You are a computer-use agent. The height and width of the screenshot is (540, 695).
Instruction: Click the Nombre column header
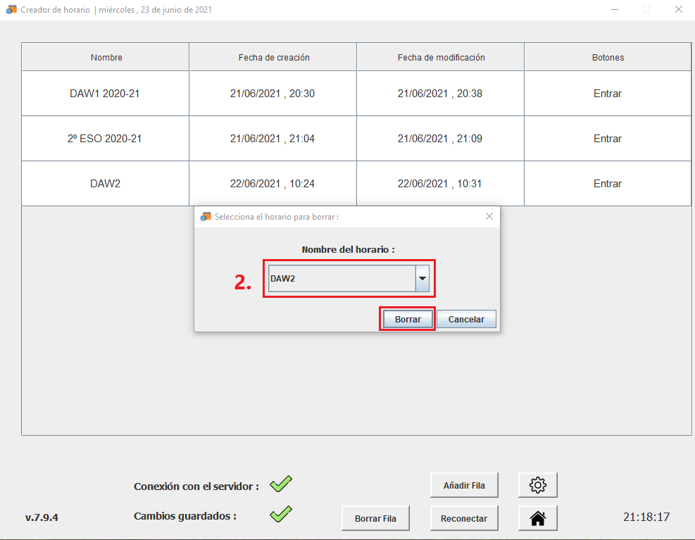coord(106,58)
